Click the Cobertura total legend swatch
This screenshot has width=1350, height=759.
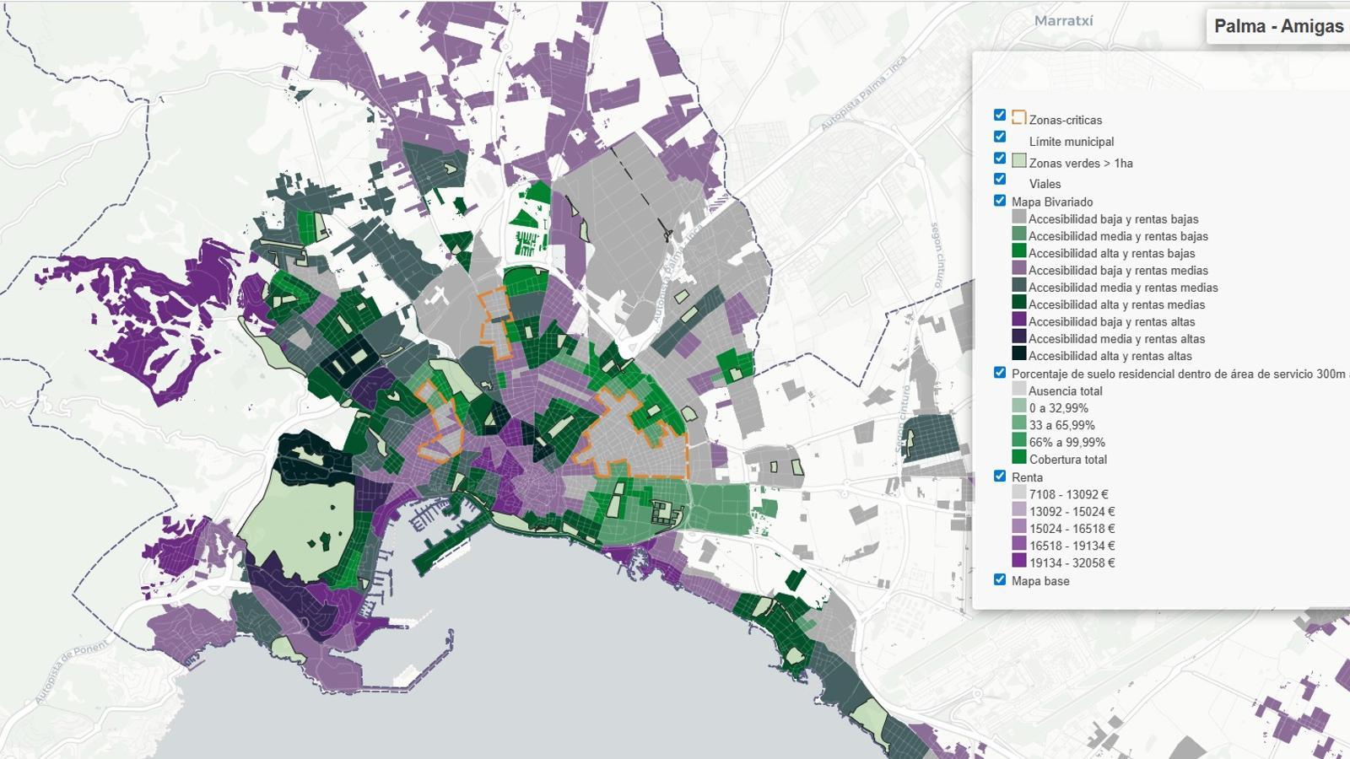coord(1019,458)
